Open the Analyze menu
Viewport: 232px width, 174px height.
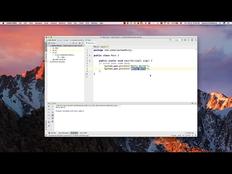coord(53,23)
